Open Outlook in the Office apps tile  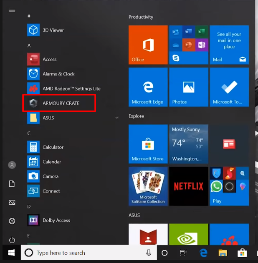click(x=175, y=32)
